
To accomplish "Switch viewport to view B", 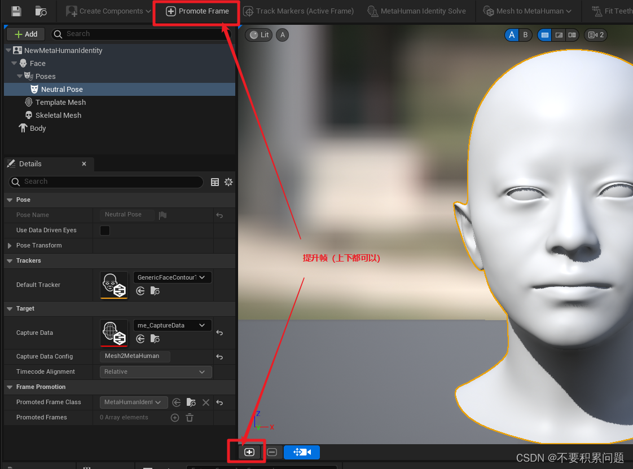I will (525, 35).
